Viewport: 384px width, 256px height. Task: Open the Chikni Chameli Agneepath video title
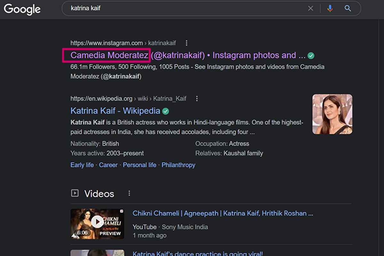223,213
